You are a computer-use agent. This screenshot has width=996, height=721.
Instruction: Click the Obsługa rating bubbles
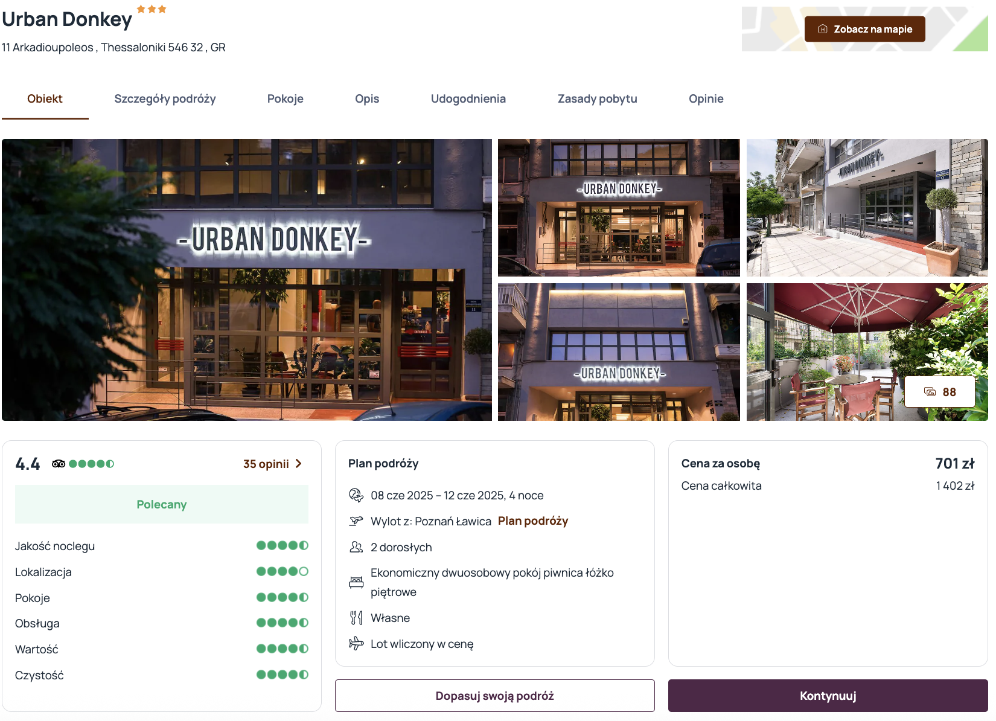click(283, 623)
